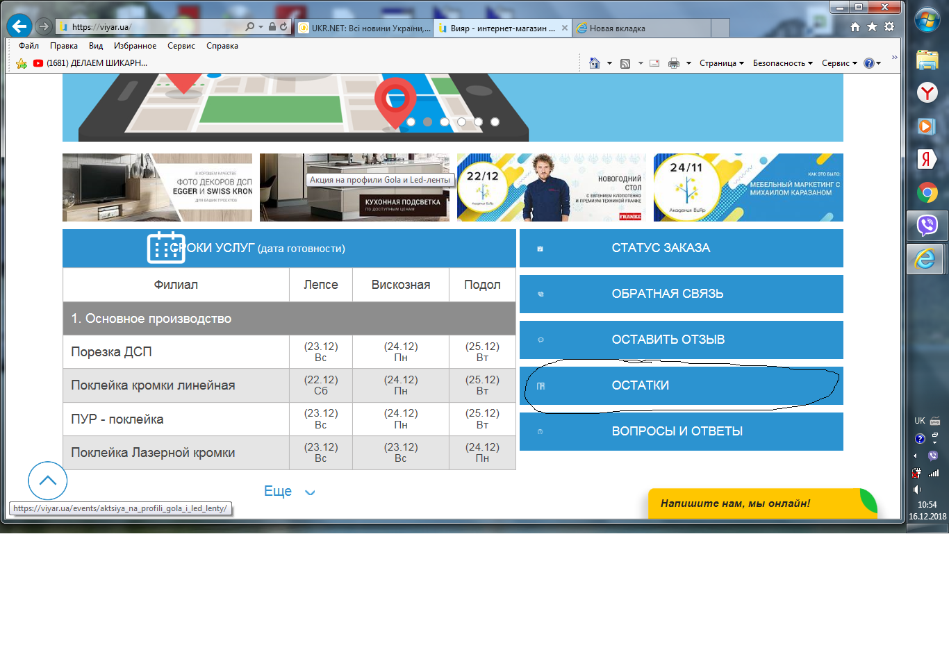Screen dimensions: 949x650
Task: Switch to the UKR.NET tab
Action: pyautogui.click(x=365, y=28)
